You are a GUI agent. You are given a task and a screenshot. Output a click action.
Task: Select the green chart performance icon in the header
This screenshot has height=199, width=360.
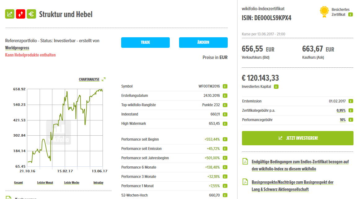pyautogui.click(x=10, y=14)
